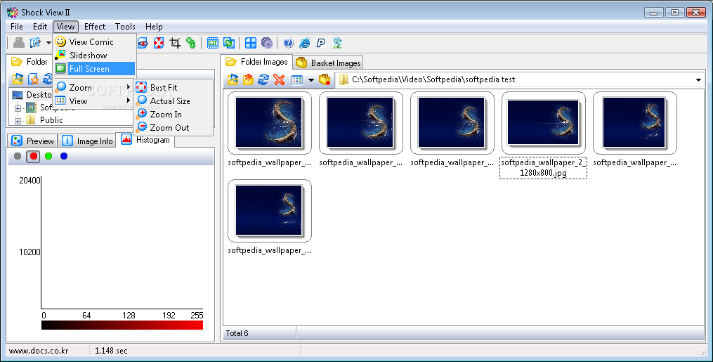Open the Tools menu
The width and height of the screenshot is (713, 362).
pyautogui.click(x=125, y=27)
